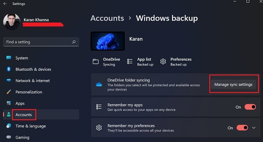Click Remember my apps label
Viewport: 263px width, 142px height.
(125, 105)
